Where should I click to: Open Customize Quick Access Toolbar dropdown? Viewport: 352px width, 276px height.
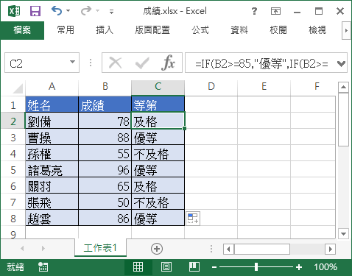pos(111,12)
